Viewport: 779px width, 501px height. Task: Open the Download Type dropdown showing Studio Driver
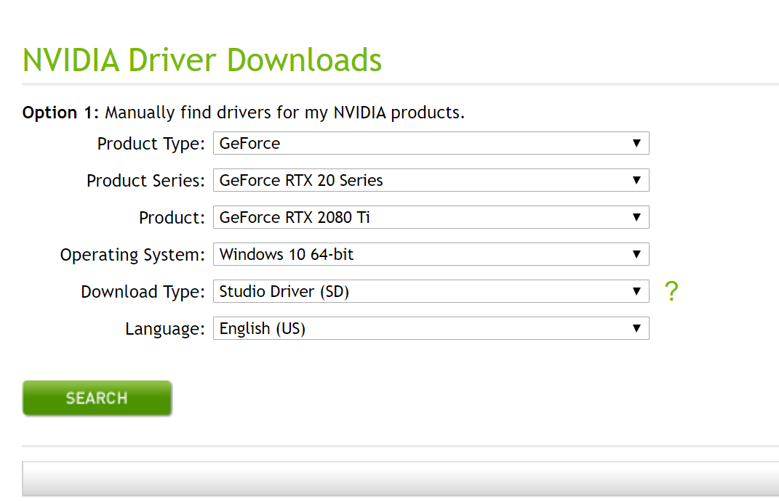click(431, 291)
